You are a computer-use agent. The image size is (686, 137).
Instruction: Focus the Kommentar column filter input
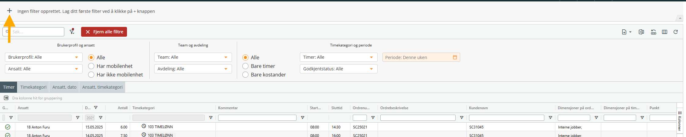click(x=257, y=118)
